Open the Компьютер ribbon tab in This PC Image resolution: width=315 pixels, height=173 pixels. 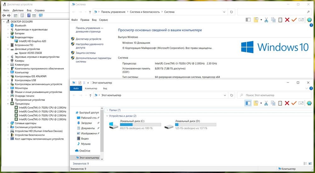(x=91, y=89)
